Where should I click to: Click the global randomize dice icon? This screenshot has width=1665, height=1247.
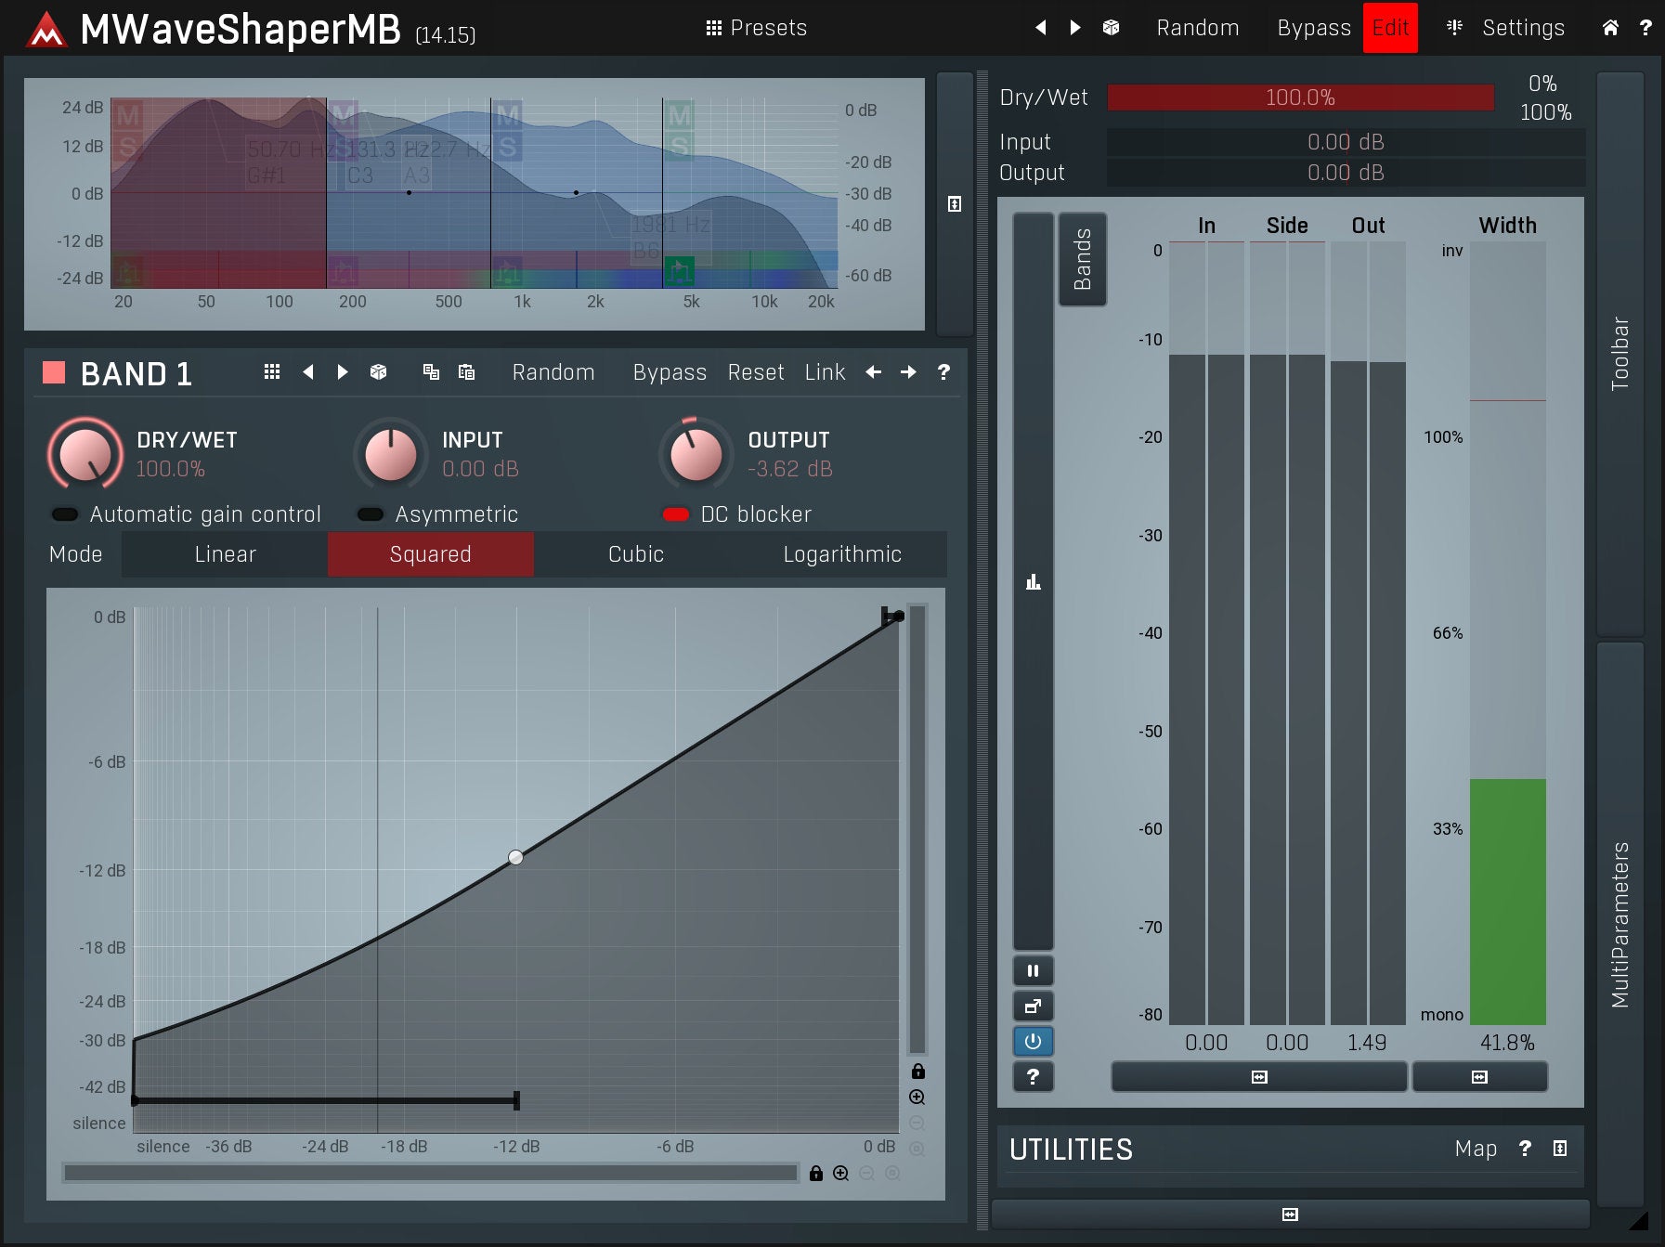[x=1111, y=28]
